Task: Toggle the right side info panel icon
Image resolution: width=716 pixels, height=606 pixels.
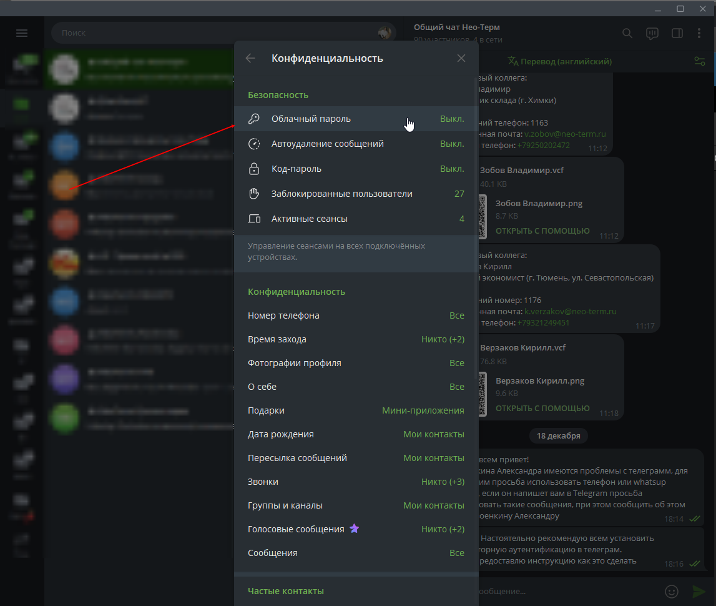Action: point(677,33)
